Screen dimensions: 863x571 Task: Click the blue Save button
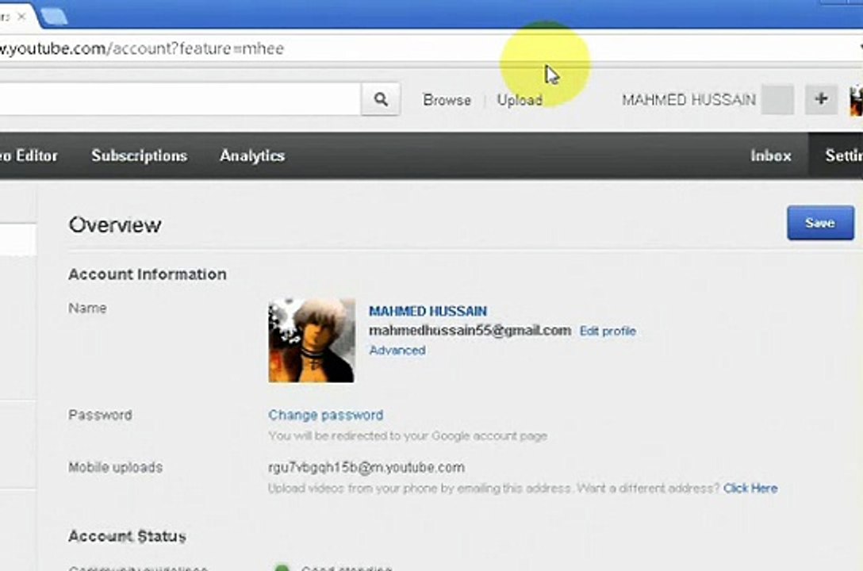click(x=820, y=223)
